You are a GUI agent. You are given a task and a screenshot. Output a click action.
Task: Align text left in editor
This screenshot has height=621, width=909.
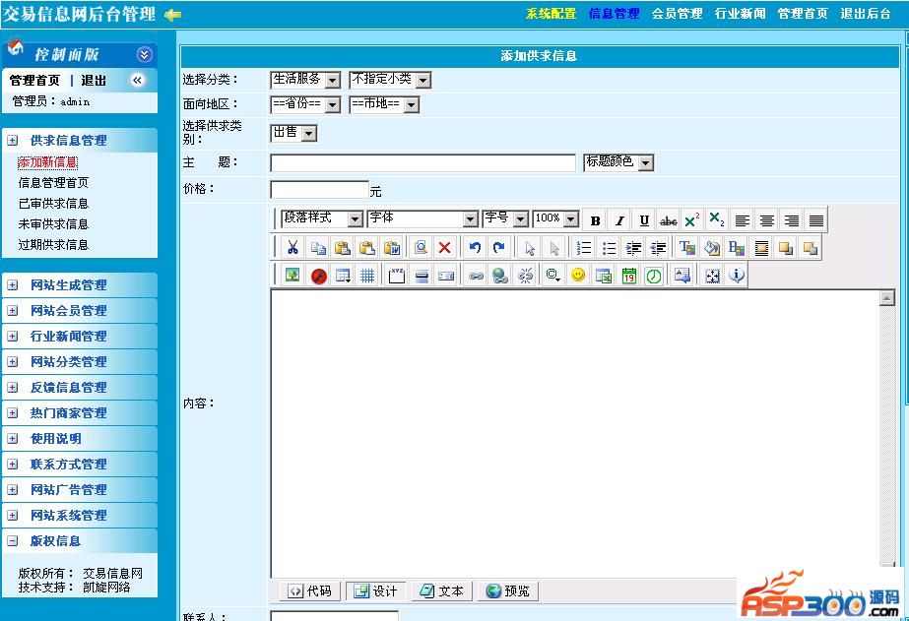pyautogui.click(x=742, y=220)
